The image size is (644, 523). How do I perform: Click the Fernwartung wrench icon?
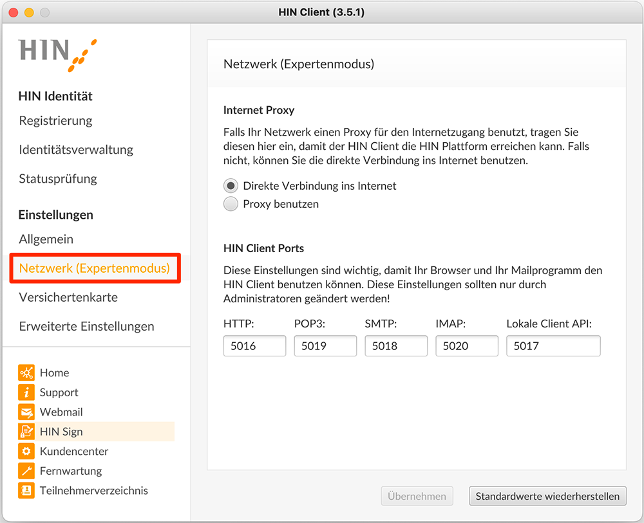point(26,471)
